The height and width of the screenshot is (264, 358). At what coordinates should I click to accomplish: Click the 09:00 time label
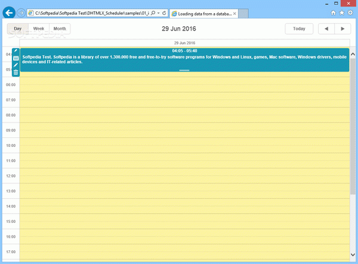[x=11, y=131]
